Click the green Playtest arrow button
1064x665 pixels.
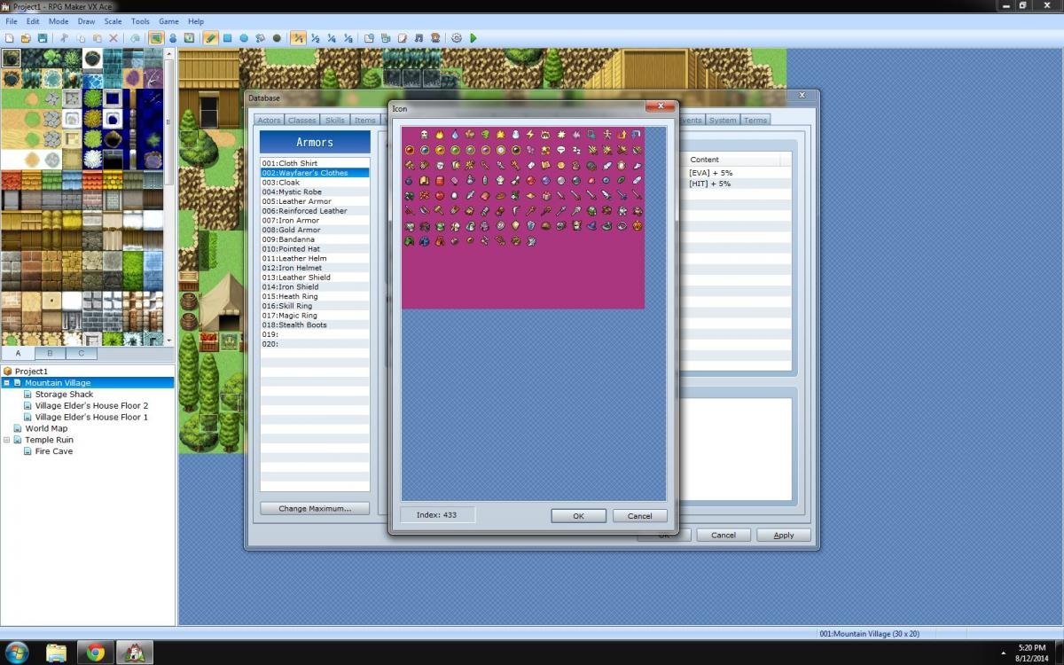pyautogui.click(x=473, y=38)
